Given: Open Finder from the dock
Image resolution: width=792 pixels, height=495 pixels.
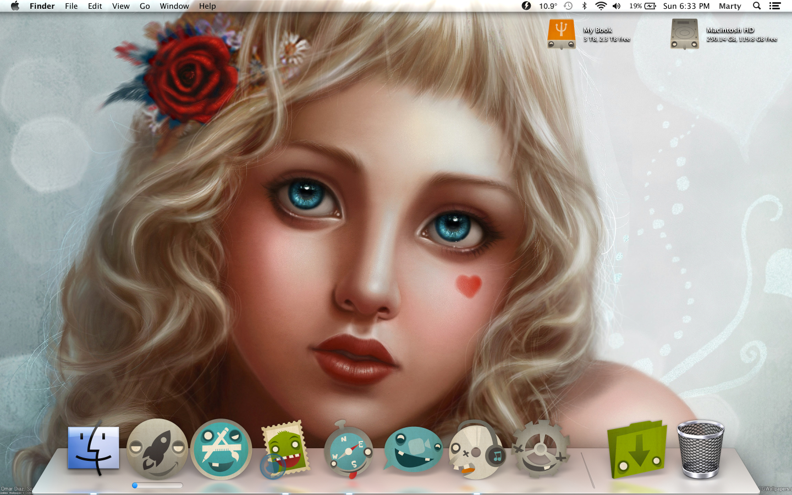Looking at the screenshot, I should point(93,448).
